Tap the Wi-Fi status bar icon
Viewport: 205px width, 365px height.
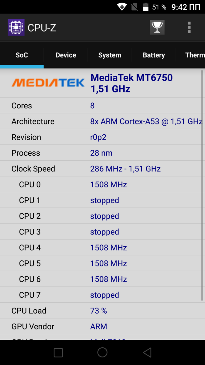click(122, 7)
